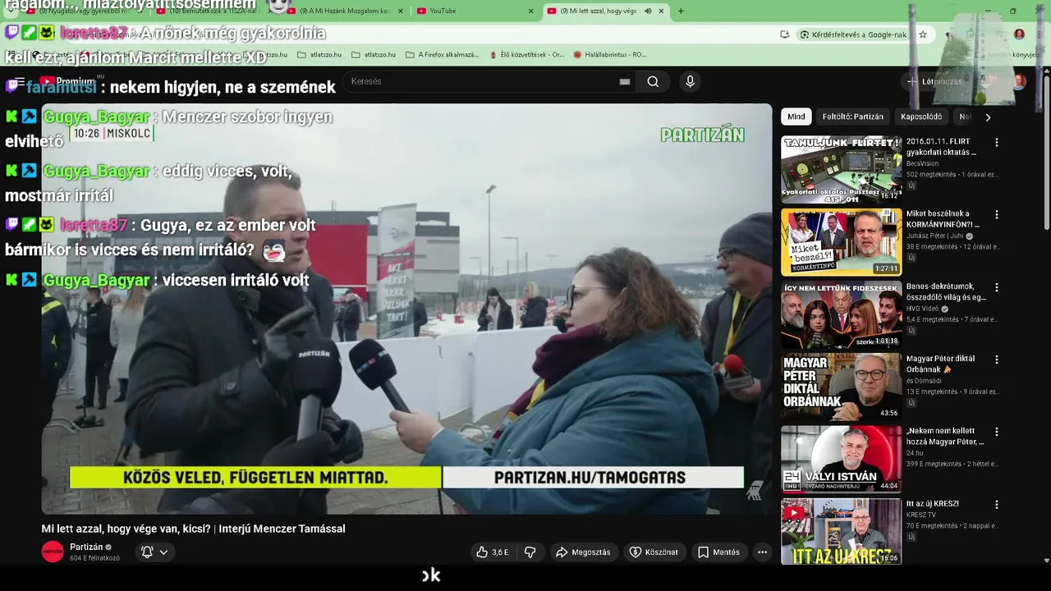1051x591 pixels.
Task: Switch to the Bemutatkozik a TISZA tab
Action: (213, 11)
